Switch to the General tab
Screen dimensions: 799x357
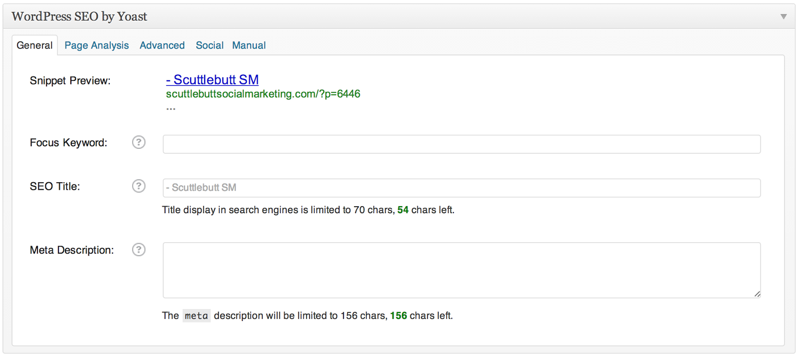pyautogui.click(x=34, y=45)
